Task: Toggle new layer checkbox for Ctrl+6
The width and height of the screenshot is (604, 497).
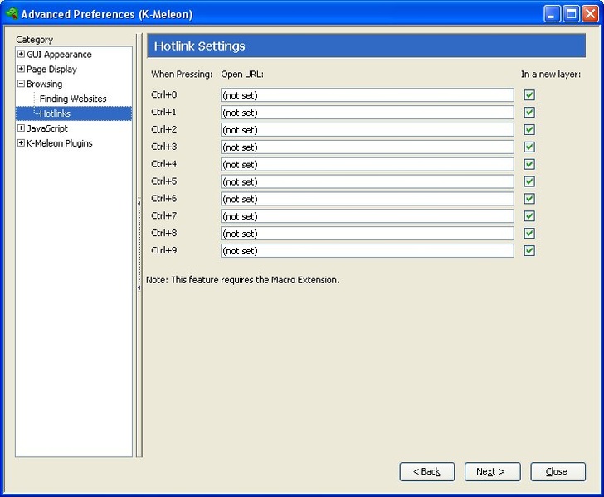Action: (529, 199)
